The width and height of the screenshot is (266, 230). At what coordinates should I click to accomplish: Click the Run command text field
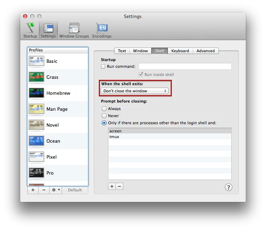(185, 66)
